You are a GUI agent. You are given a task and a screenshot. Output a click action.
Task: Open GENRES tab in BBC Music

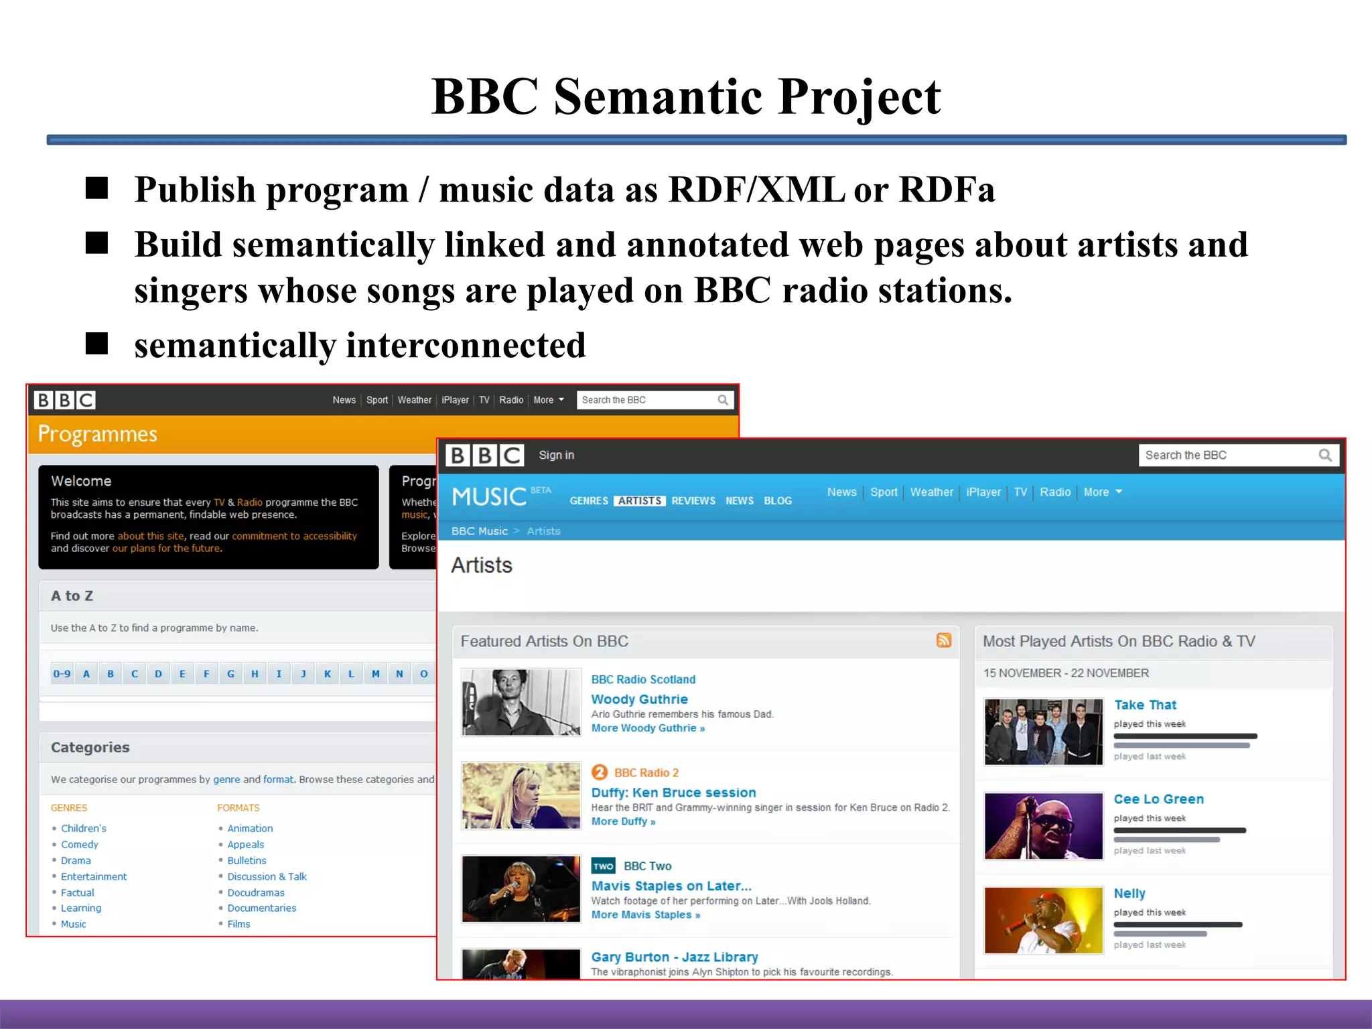[589, 501]
